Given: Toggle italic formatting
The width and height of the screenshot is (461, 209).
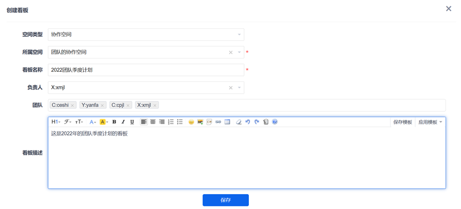Looking at the screenshot, I should click(x=123, y=122).
